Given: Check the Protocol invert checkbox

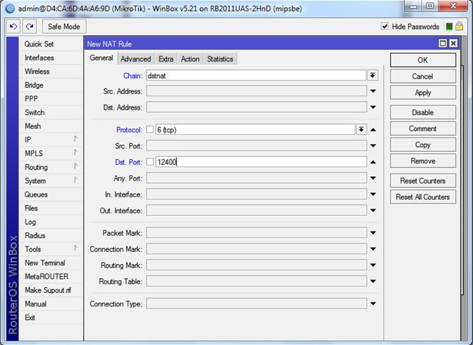Looking at the screenshot, I should 150,130.
